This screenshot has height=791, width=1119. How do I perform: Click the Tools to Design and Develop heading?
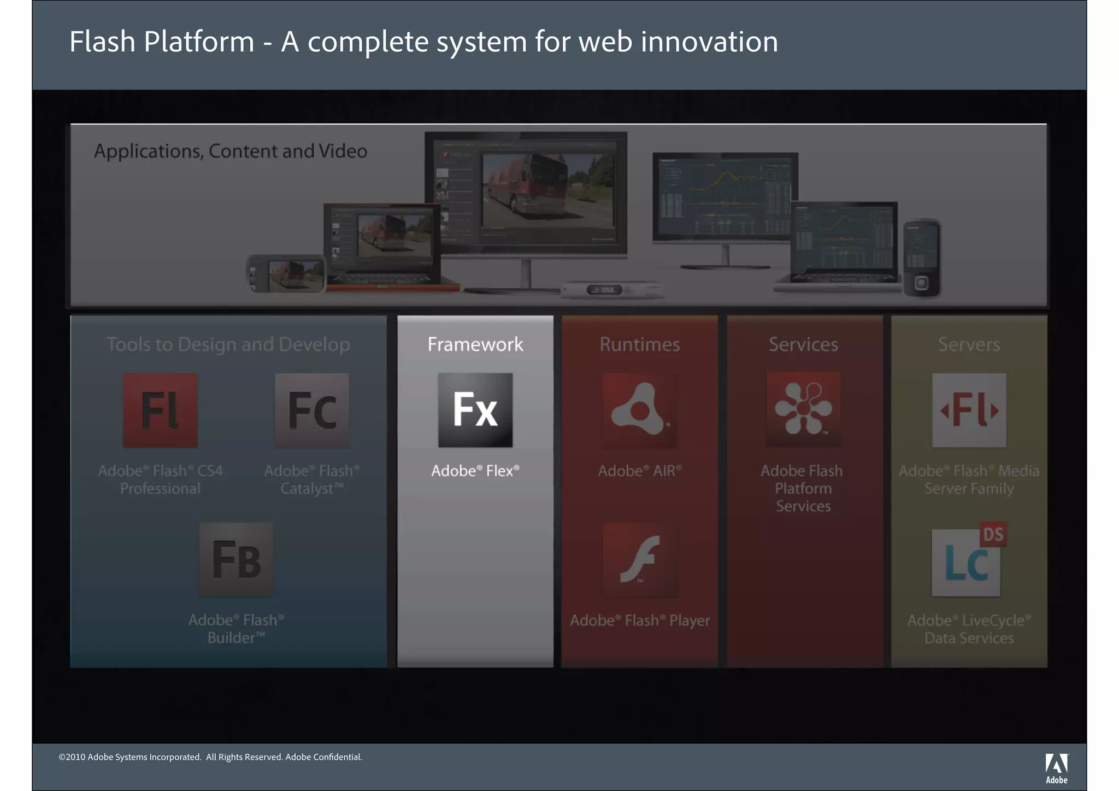pyautogui.click(x=228, y=344)
